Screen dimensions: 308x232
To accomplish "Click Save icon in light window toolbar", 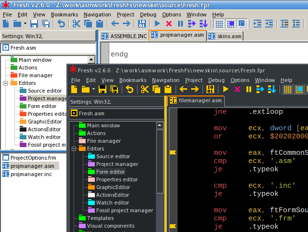I will pyautogui.click(x=34, y=24).
